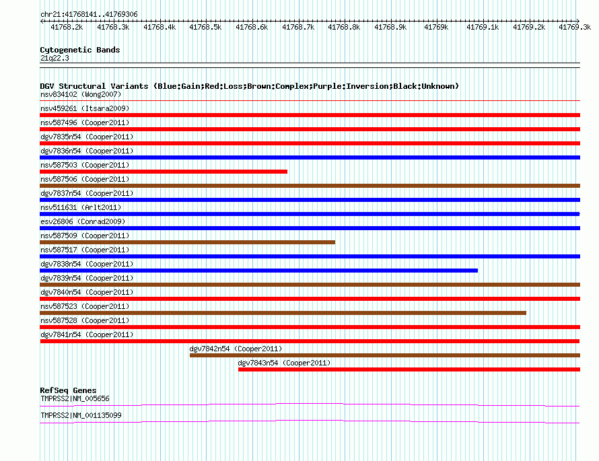Select the blue bar for nsv511631
Screen dimensions: 599x461
coord(310,214)
